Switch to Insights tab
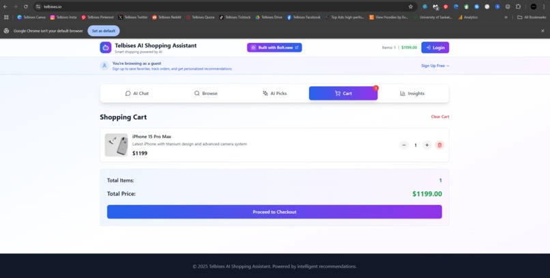The height and width of the screenshot is (278, 550). coord(412,94)
